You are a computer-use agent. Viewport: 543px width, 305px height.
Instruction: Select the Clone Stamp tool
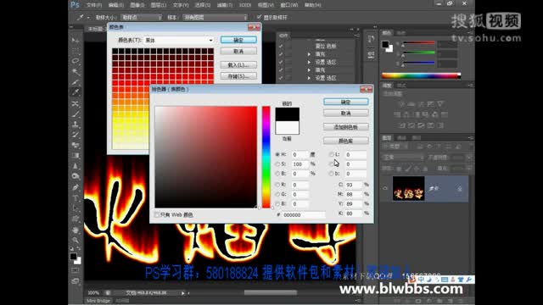[x=76, y=125]
